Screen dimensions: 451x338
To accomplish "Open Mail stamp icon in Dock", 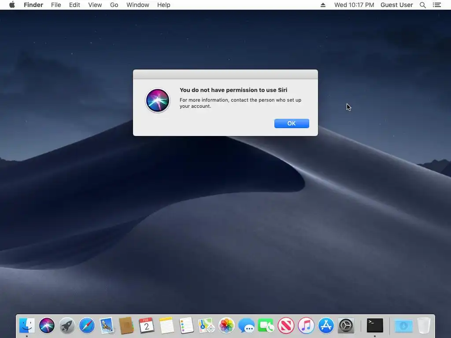I will tap(107, 326).
